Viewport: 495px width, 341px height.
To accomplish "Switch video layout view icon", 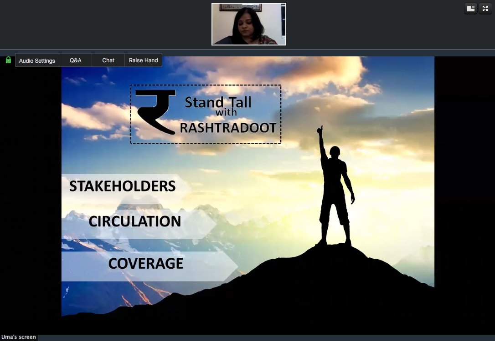I will [x=471, y=9].
